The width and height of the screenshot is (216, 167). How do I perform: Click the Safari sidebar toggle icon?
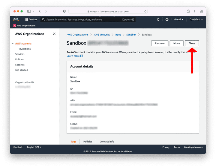click(x=29, y=11)
